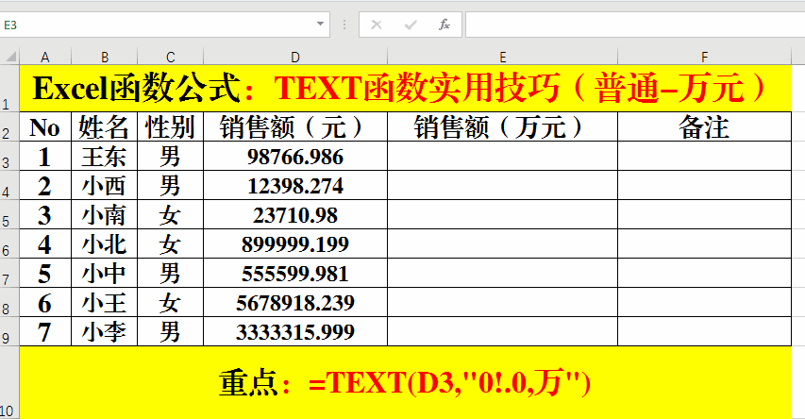Click the Select All corner triangle

(x=10, y=57)
